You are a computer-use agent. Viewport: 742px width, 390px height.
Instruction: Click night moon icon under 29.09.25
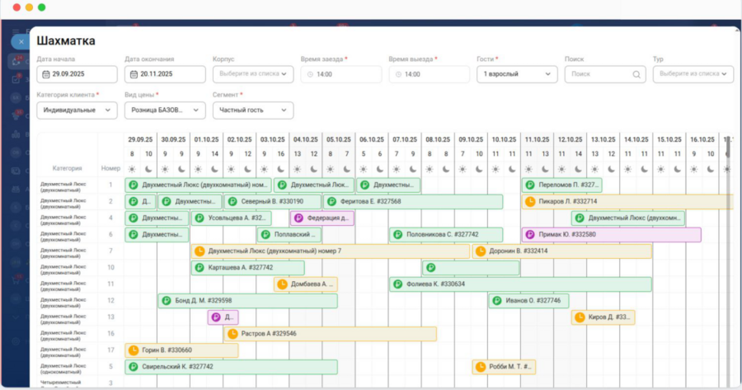148,169
